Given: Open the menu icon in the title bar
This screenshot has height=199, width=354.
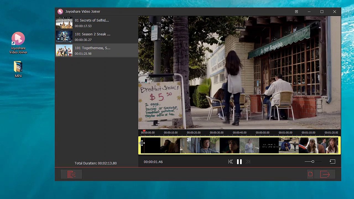Looking at the screenshot, I should (x=296, y=12).
